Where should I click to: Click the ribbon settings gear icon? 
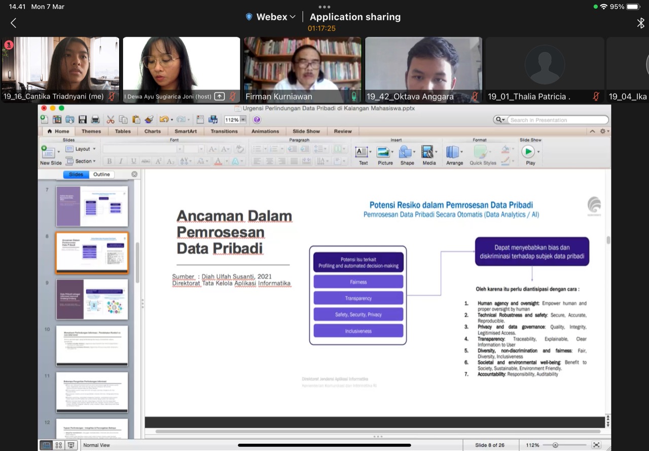602,131
